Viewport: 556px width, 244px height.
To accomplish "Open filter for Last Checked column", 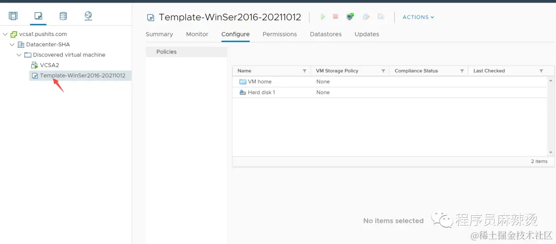I will pyautogui.click(x=541, y=71).
